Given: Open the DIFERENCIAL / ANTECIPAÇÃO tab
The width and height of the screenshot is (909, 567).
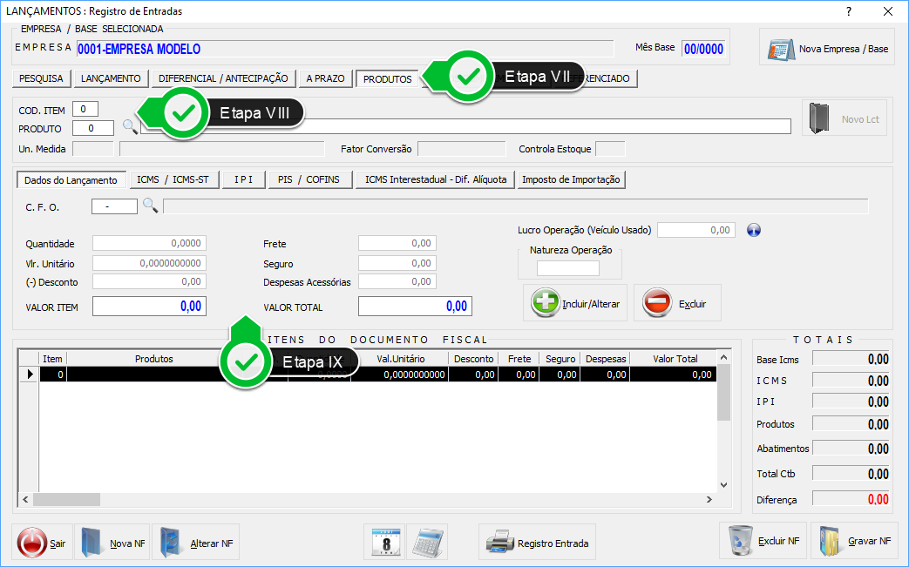Looking at the screenshot, I should [x=223, y=78].
